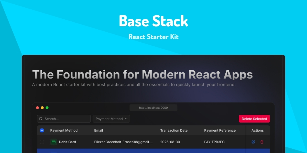Screen dimensions: 307x153
Task: Select the PAY-TPR3EC reference cell
Action: pyautogui.click(x=214, y=142)
